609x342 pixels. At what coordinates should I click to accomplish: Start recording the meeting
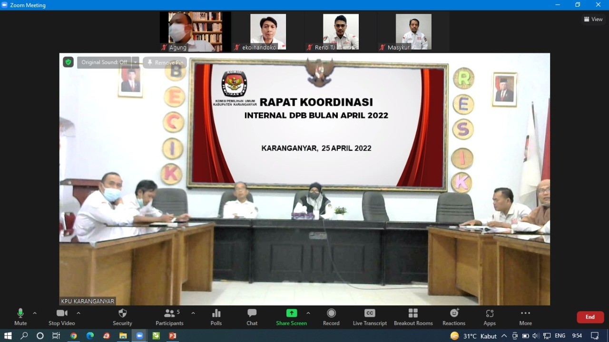(331, 316)
